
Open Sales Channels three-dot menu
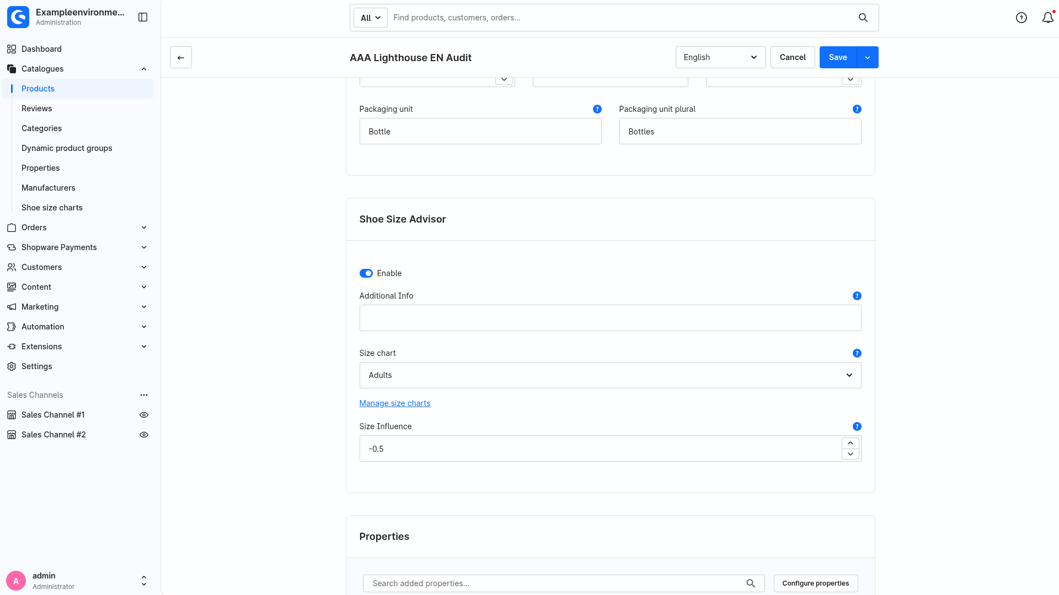pos(144,395)
